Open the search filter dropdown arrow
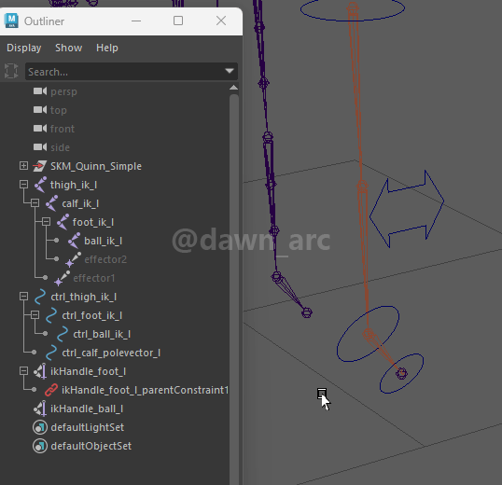This screenshot has width=502, height=485. coord(230,71)
